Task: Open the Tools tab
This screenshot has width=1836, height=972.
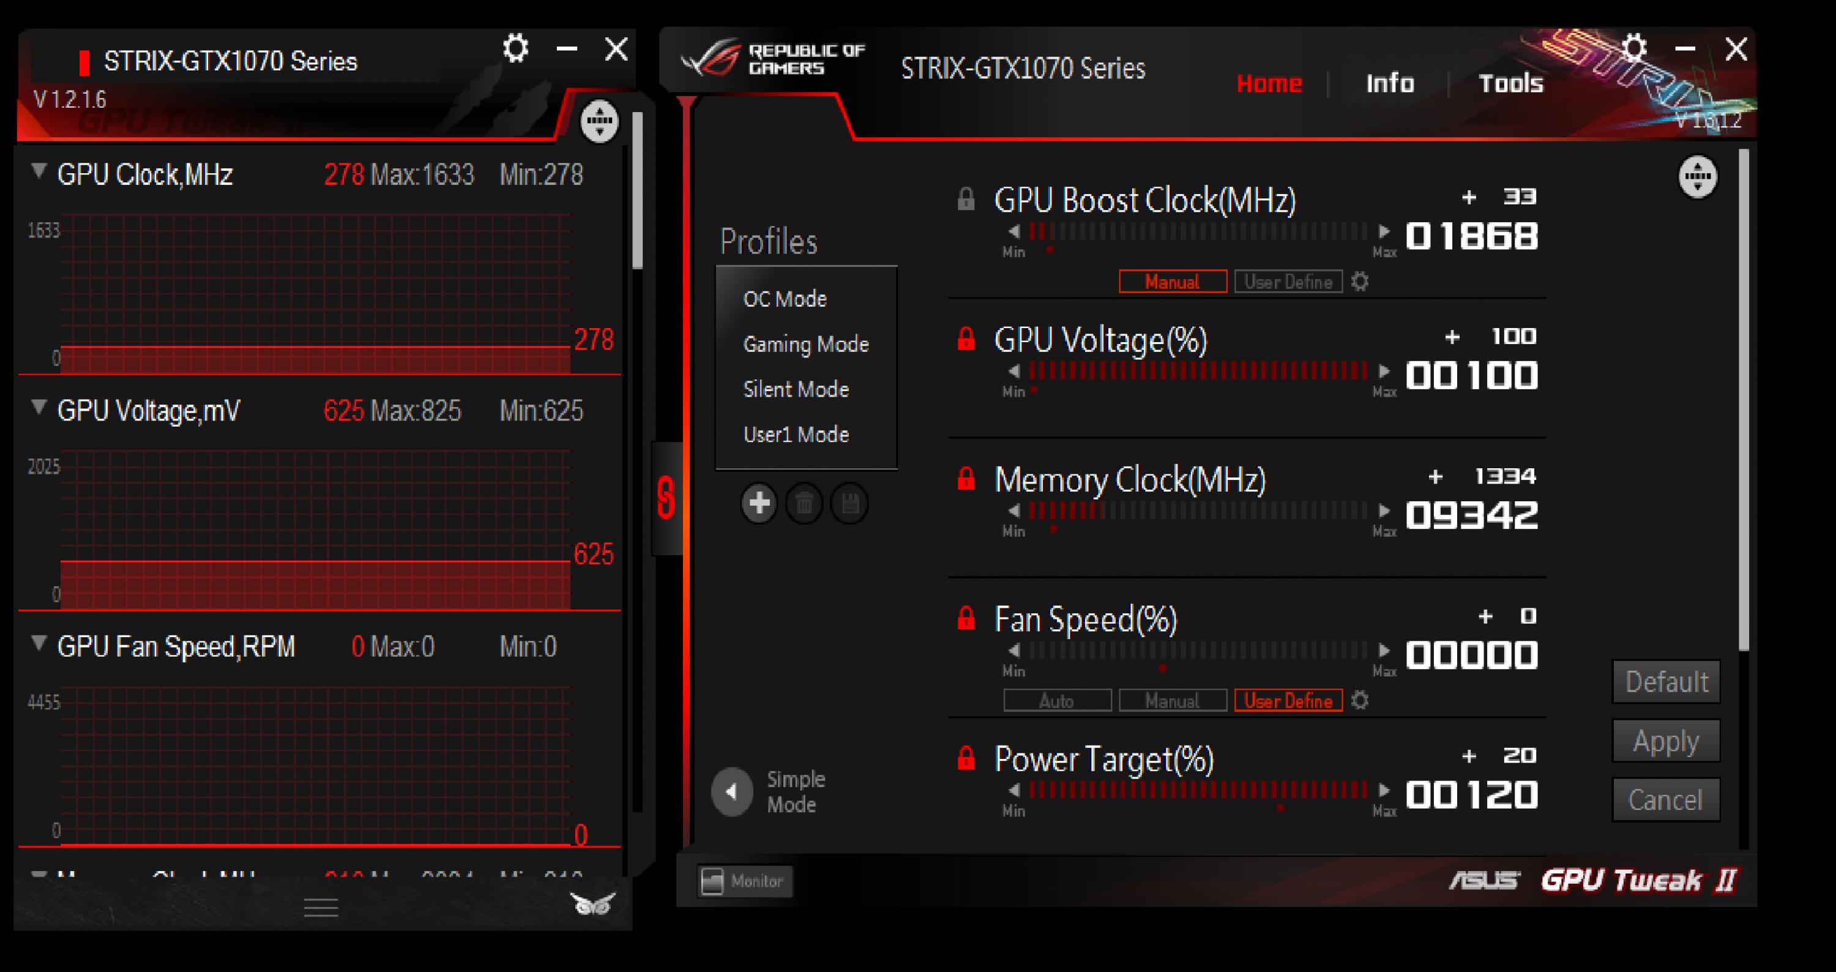Action: coord(1511,83)
